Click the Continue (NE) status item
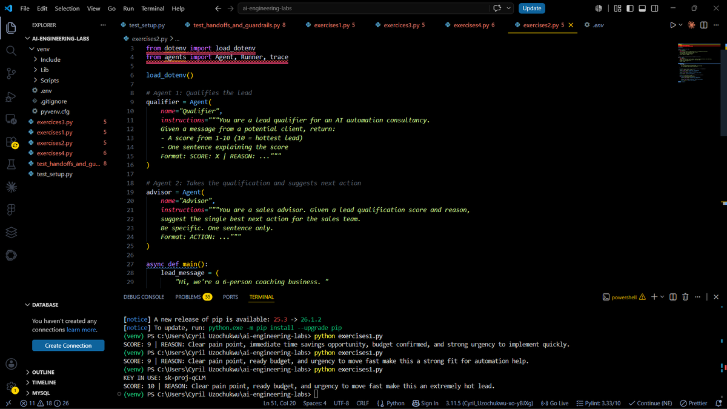 (x=651, y=403)
